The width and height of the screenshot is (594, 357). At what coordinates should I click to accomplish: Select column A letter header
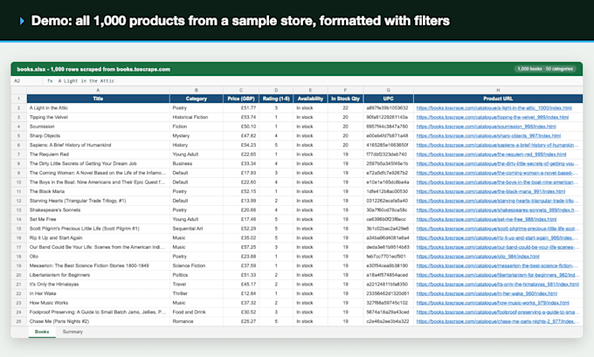[x=98, y=90]
